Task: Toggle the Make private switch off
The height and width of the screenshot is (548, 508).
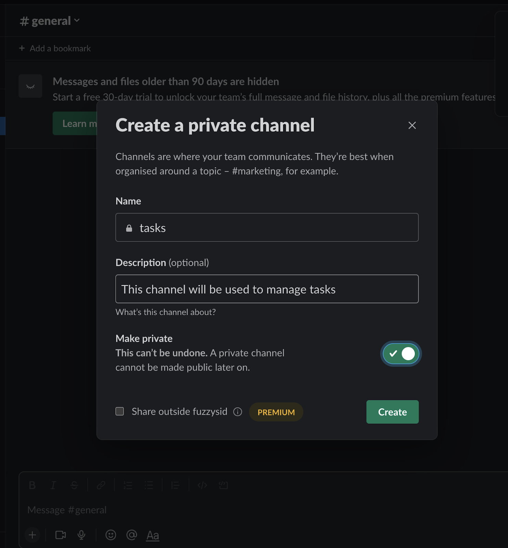Action: click(401, 353)
